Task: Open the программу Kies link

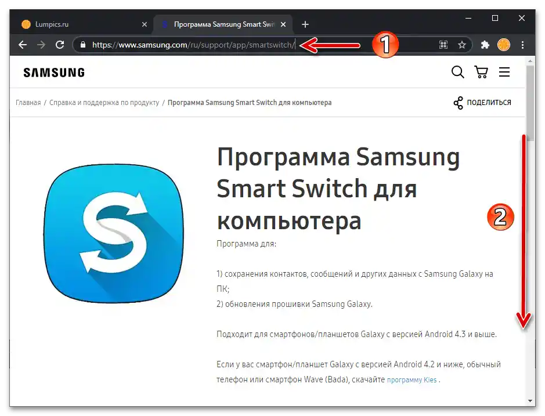Action: 412,379
